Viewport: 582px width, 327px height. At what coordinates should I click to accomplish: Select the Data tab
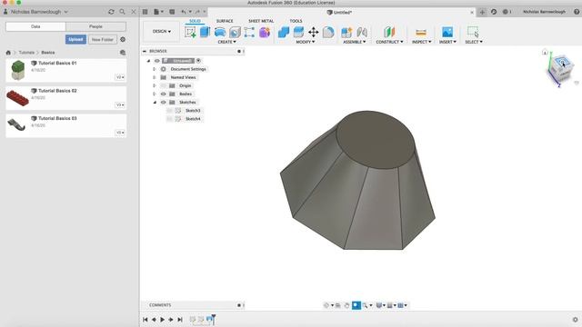[35, 26]
